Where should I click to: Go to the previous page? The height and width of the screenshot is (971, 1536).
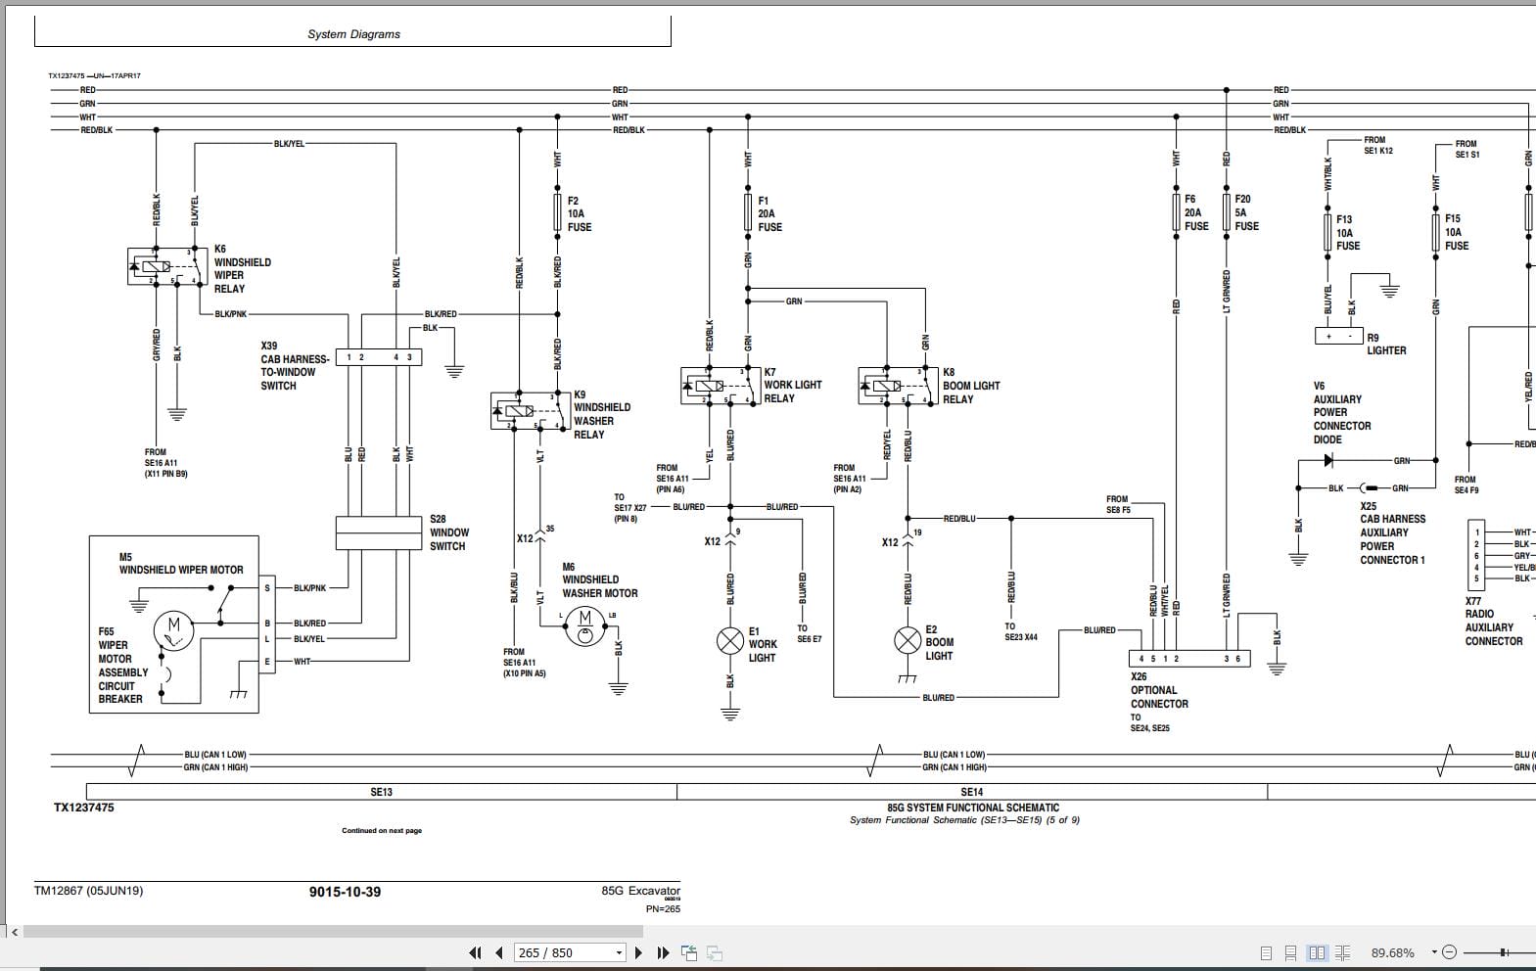499,952
